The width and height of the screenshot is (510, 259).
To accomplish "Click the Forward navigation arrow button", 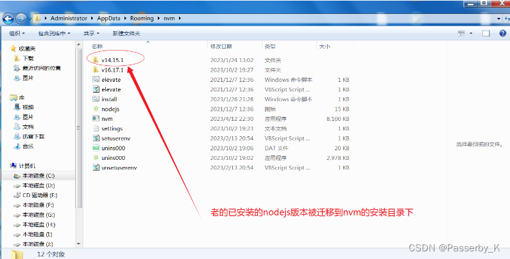I will tap(21, 19).
